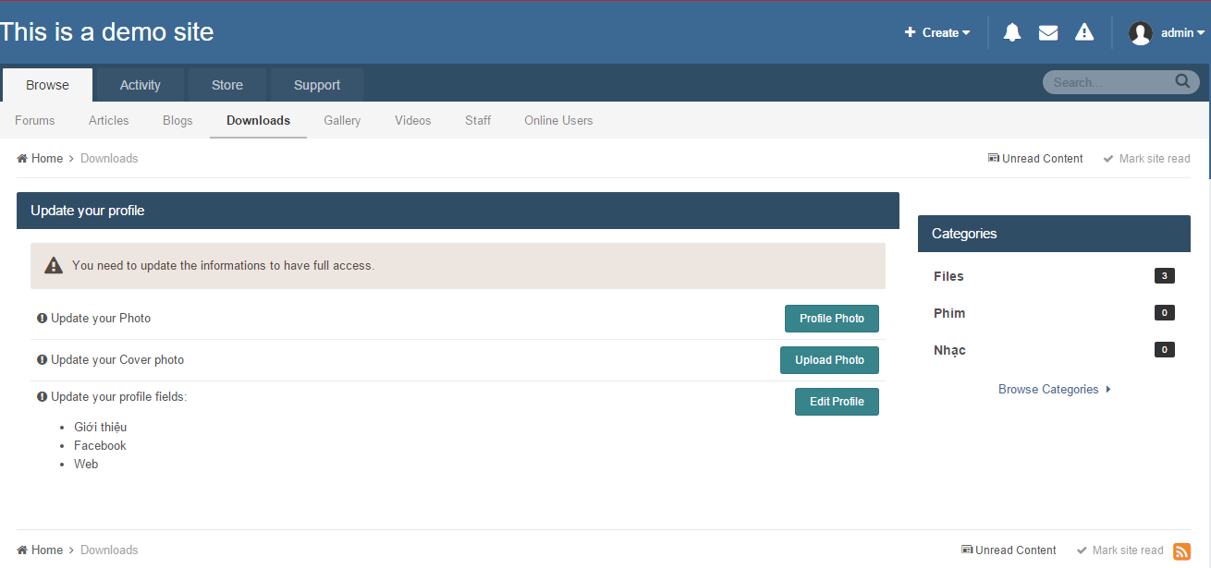Image resolution: width=1211 pixels, height=568 pixels.
Task: Click the admin user avatar
Action: 1141,33
